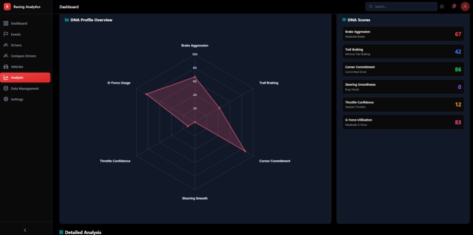Click the Vehicles car icon

click(x=6, y=67)
